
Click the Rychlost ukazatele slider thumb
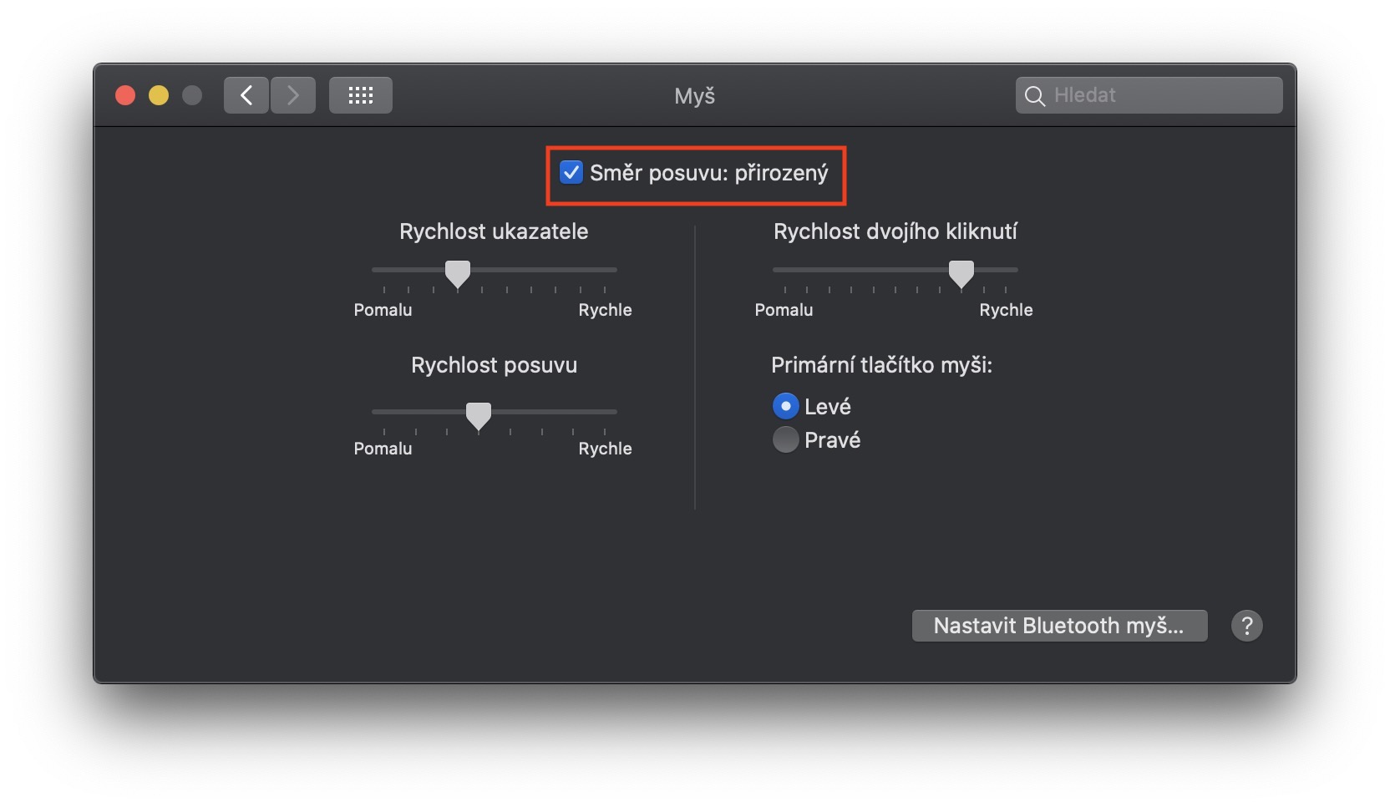click(x=458, y=273)
